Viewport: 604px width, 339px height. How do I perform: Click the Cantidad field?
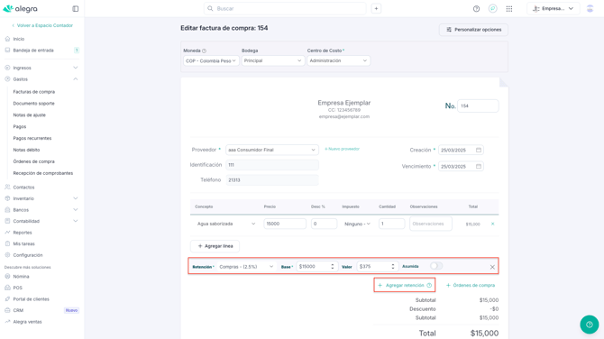[x=391, y=224]
